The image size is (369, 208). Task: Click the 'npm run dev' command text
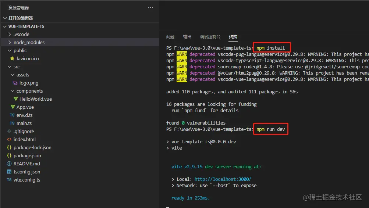point(271,129)
